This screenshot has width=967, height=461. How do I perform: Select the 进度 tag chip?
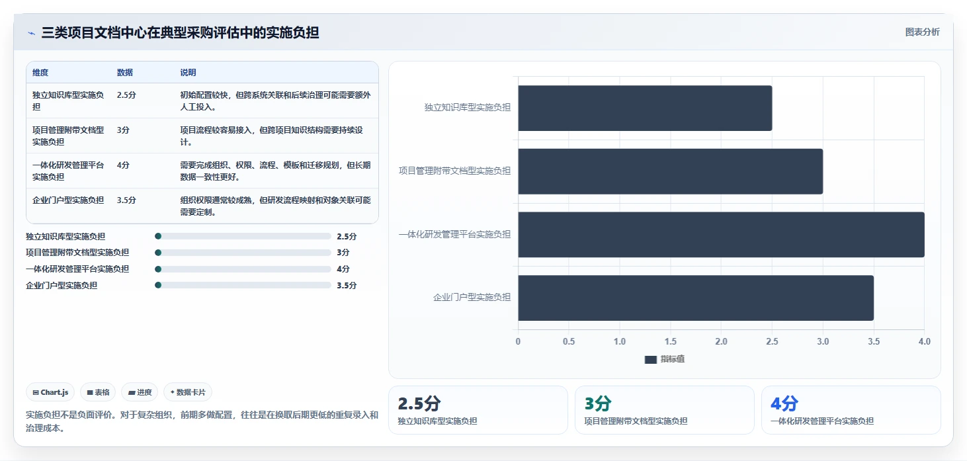(140, 392)
